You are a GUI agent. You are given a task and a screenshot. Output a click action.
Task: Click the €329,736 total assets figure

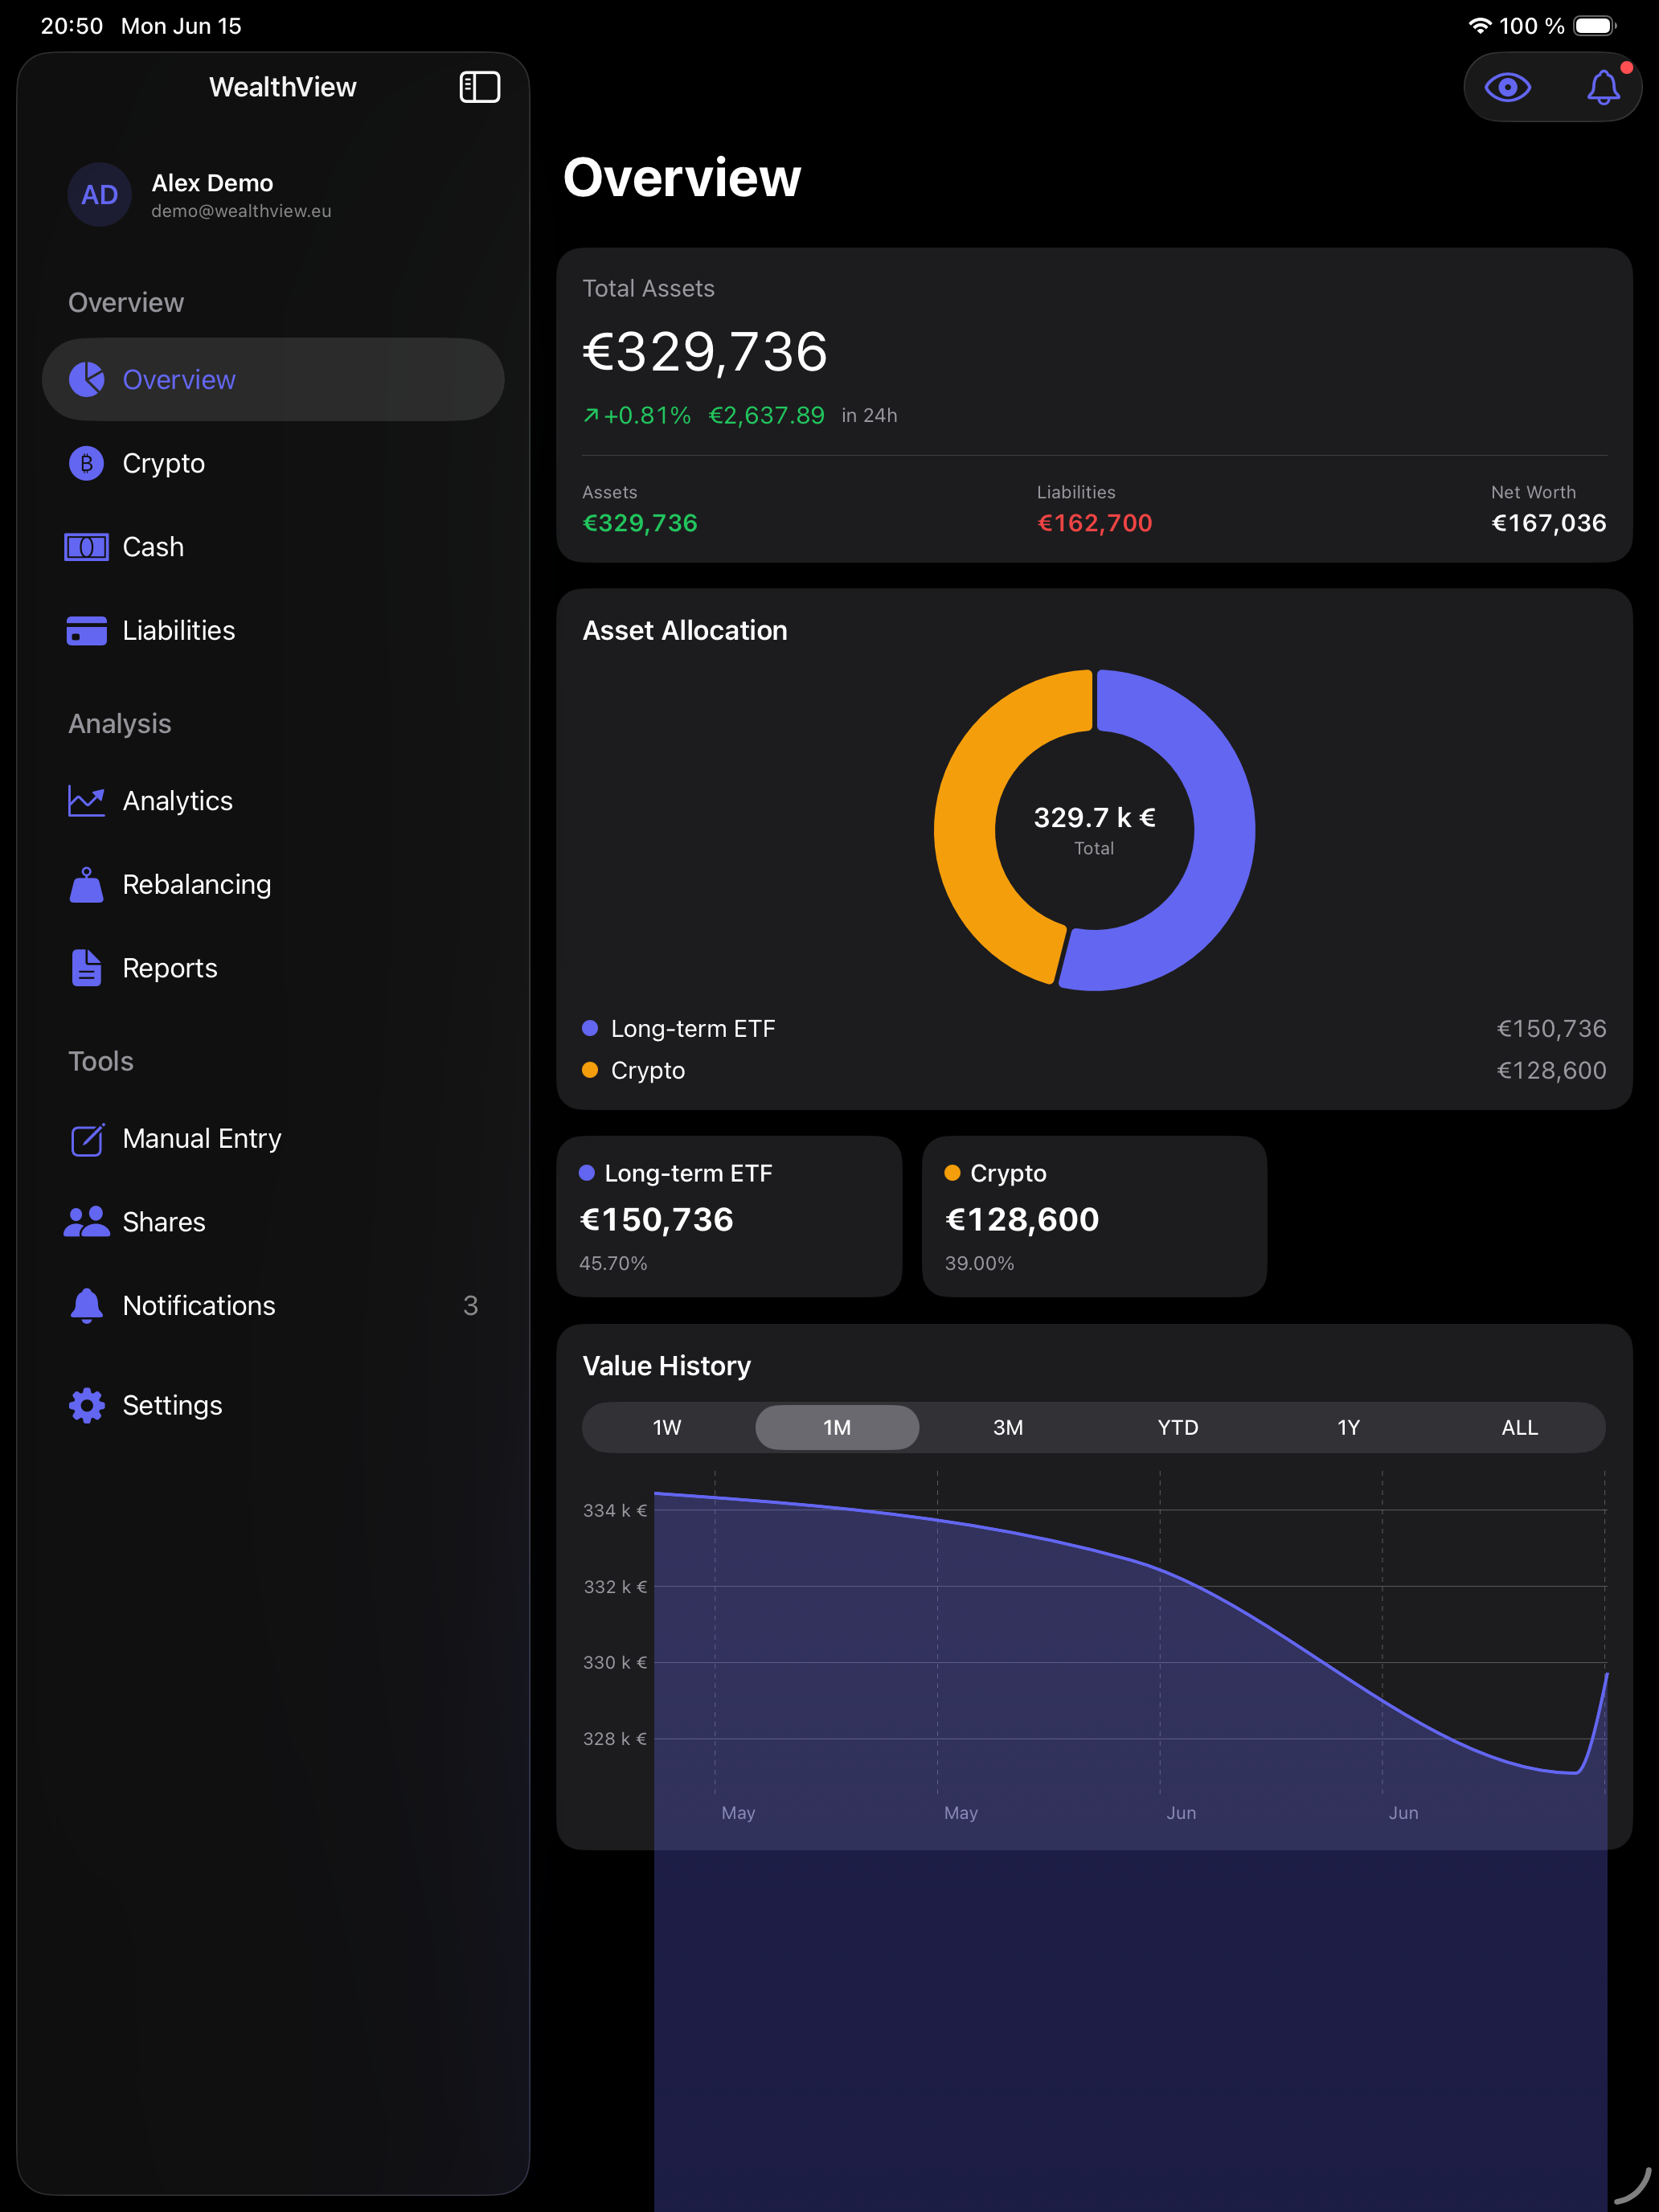pos(705,351)
